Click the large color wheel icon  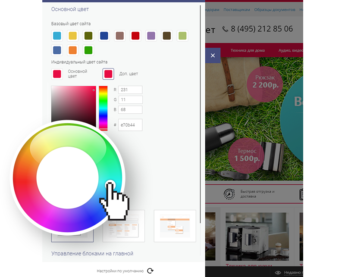point(67,177)
